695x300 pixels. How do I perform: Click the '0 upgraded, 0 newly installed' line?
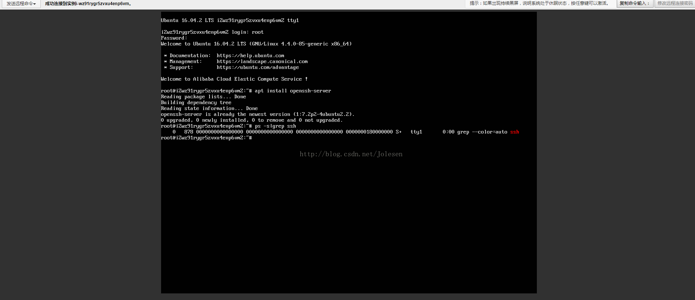click(x=252, y=120)
